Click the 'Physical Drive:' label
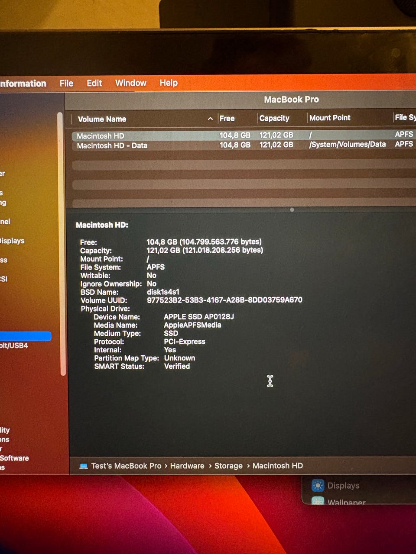The height and width of the screenshot is (554, 416). (x=105, y=309)
